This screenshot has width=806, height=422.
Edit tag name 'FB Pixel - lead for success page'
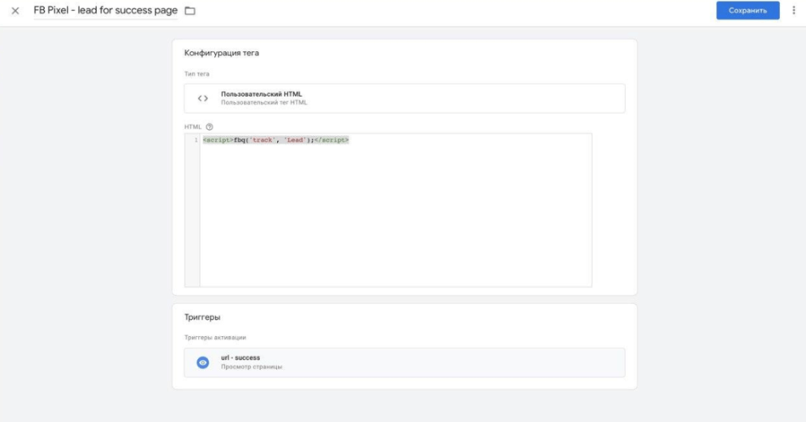[x=105, y=11]
